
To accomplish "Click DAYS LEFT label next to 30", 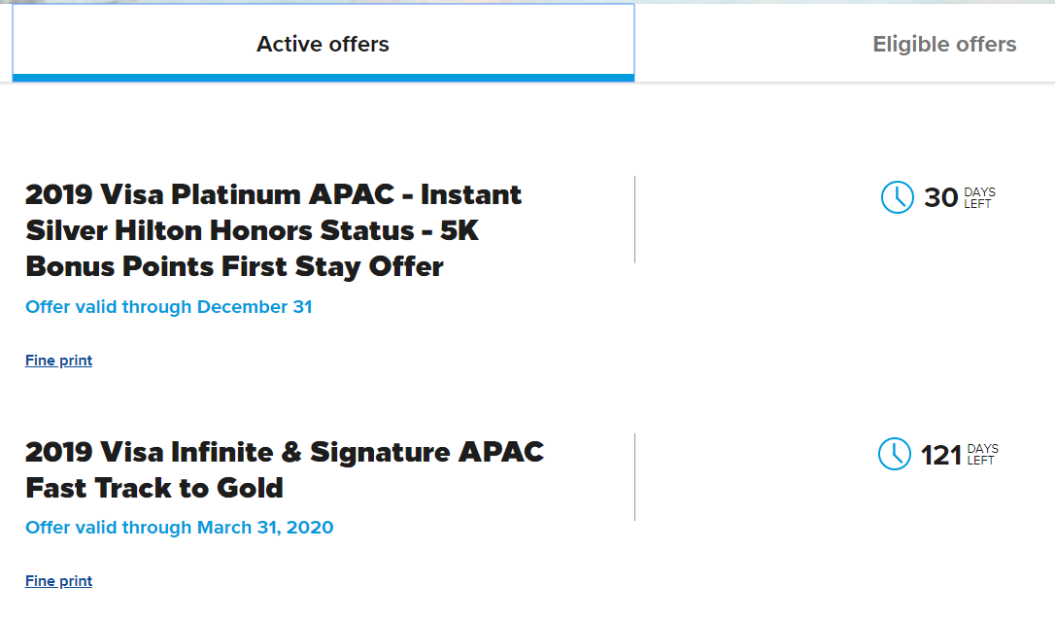I will (979, 198).
